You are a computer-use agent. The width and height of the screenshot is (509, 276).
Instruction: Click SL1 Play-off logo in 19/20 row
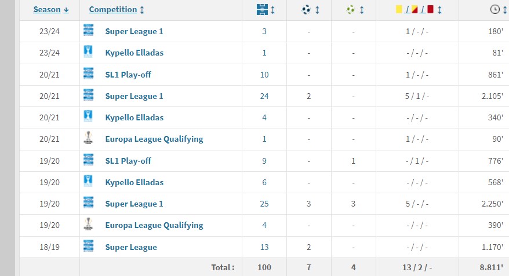point(88,160)
